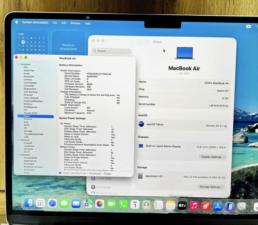Select Apple Pay in the sidebar
258x225 pixels.
tap(29, 70)
